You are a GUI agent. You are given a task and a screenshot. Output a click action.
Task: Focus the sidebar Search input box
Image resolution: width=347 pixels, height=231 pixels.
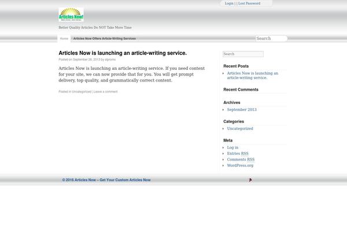(243, 54)
